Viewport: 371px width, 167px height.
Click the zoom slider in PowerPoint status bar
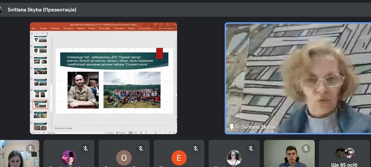(x=157, y=133)
